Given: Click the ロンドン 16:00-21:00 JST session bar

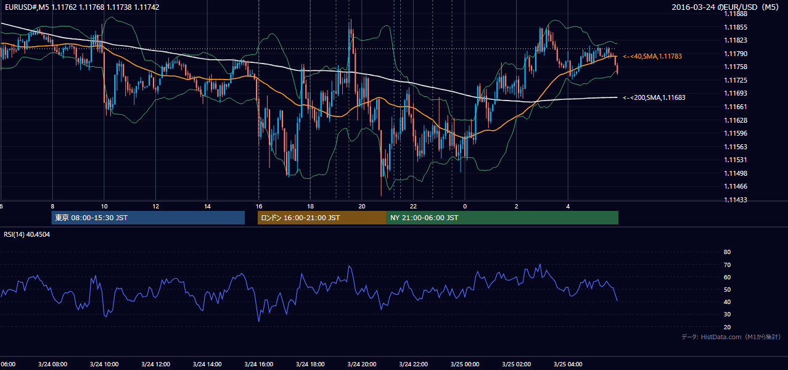Looking at the screenshot, I should (322, 218).
